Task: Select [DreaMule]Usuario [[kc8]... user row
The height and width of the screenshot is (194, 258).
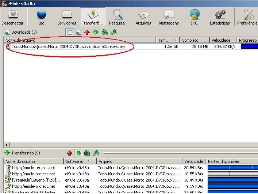Action: pyautogui.click(x=36, y=180)
